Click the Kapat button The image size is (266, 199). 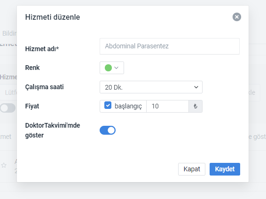(x=192, y=169)
